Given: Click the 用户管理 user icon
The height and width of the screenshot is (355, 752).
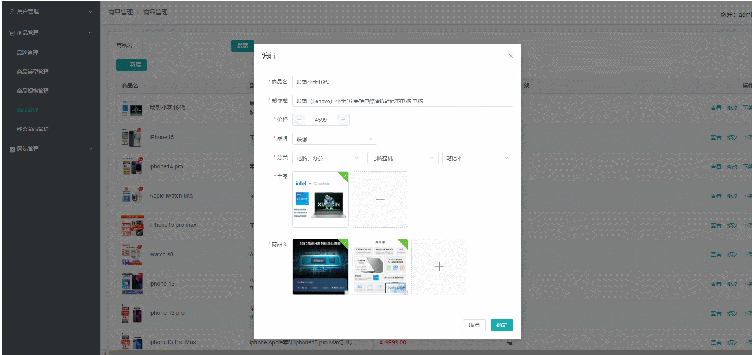Looking at the screenshot, I should tap(12, 12).
